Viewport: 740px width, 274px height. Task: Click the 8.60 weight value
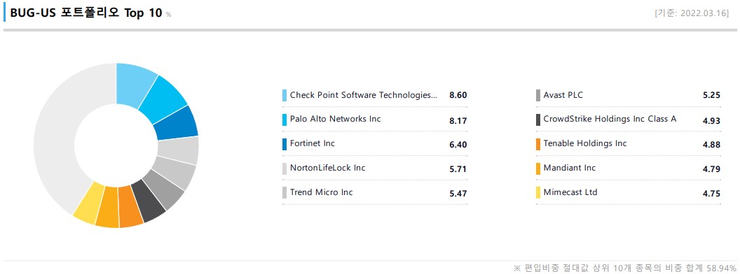pos(458,96)
